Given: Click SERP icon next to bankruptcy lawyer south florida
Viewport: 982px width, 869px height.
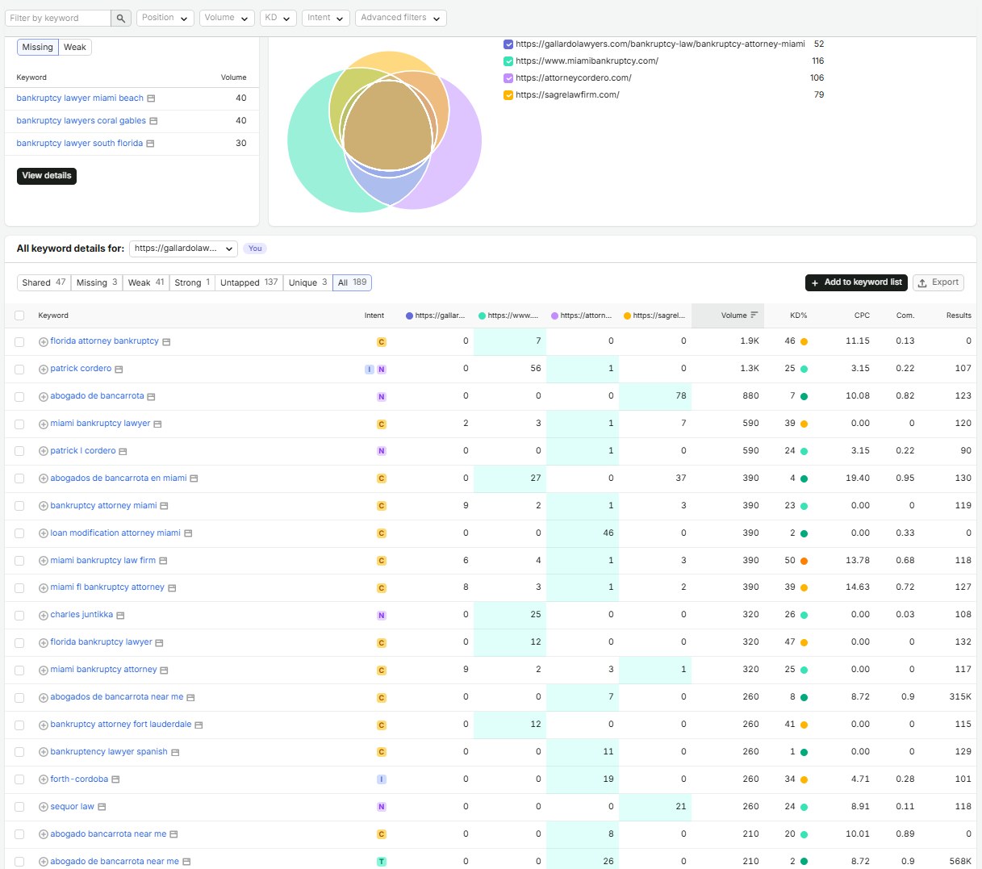Looking at the screenshot, I should [x=150, y=144].
